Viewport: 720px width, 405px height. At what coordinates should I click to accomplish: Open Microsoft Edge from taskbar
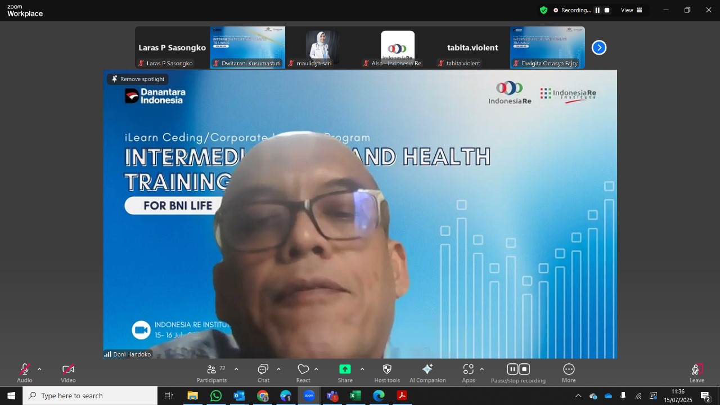(x=379, y=396)
